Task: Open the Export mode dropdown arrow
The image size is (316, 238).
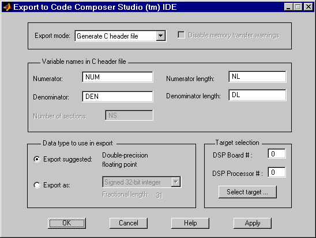Action: pyautogui.click(x=161, y=36)
